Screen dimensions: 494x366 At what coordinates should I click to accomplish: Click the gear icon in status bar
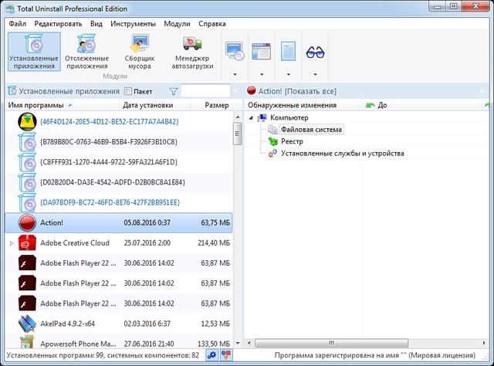pyautogui.click(x=211, y=355)
